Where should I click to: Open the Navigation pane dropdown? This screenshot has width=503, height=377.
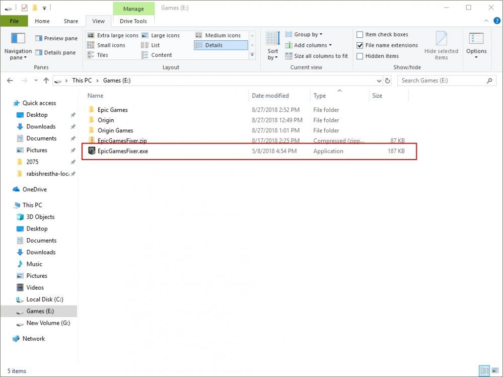pos(18,46)
